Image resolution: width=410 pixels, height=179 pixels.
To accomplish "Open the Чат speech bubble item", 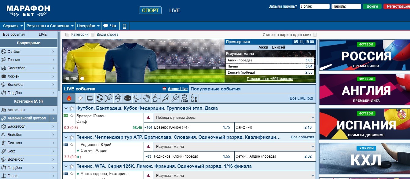I will click(x=110, y=26).
